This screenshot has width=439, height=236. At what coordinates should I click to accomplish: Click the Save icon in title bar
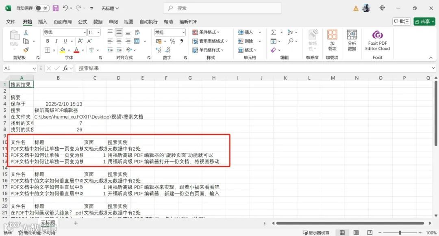[56, 8]
